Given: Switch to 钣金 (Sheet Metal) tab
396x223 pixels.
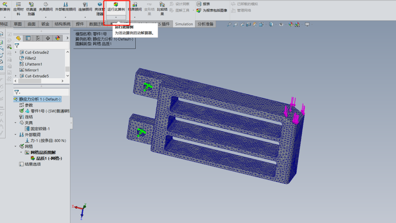Looking at the screenshot, I should (x=45, y=24).
